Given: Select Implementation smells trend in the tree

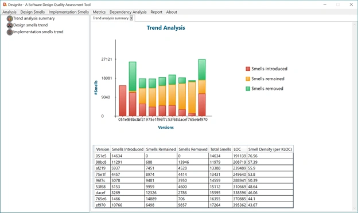Looking at the screenshot, I should click(x=38, y=32).
